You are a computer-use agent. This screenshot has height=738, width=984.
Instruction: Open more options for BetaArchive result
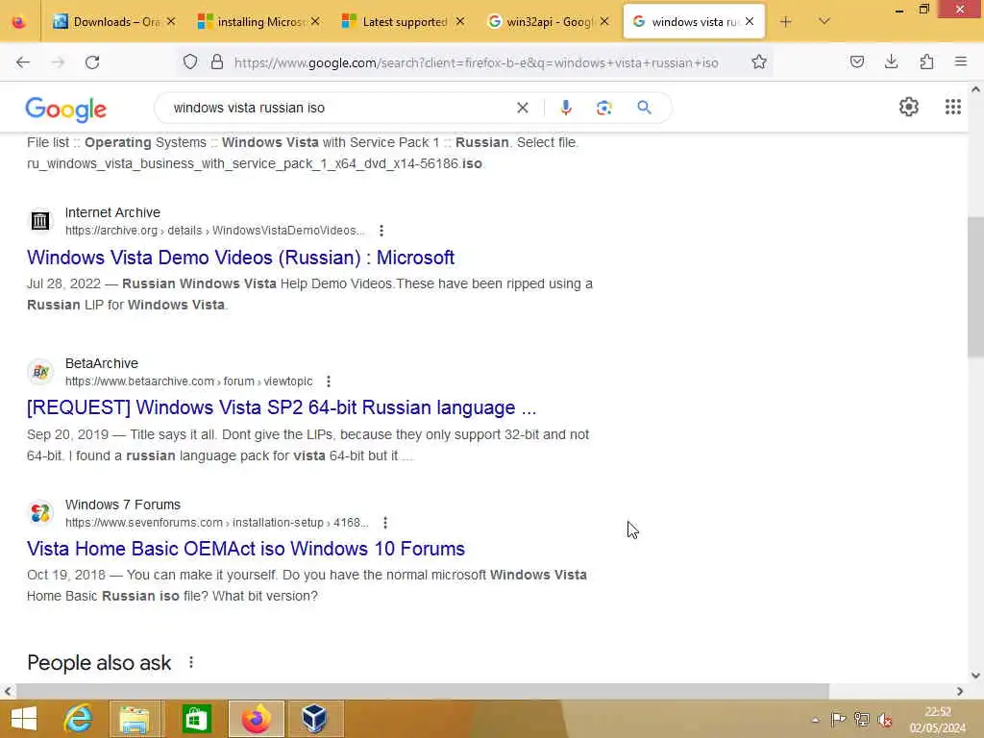[329, 381]
